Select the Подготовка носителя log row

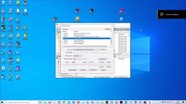coord(87,35)
